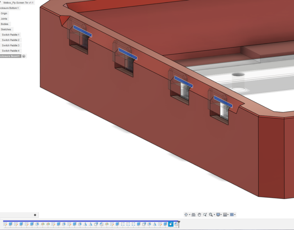Select the Zoom magnifier tool

[x=205, y=215]
